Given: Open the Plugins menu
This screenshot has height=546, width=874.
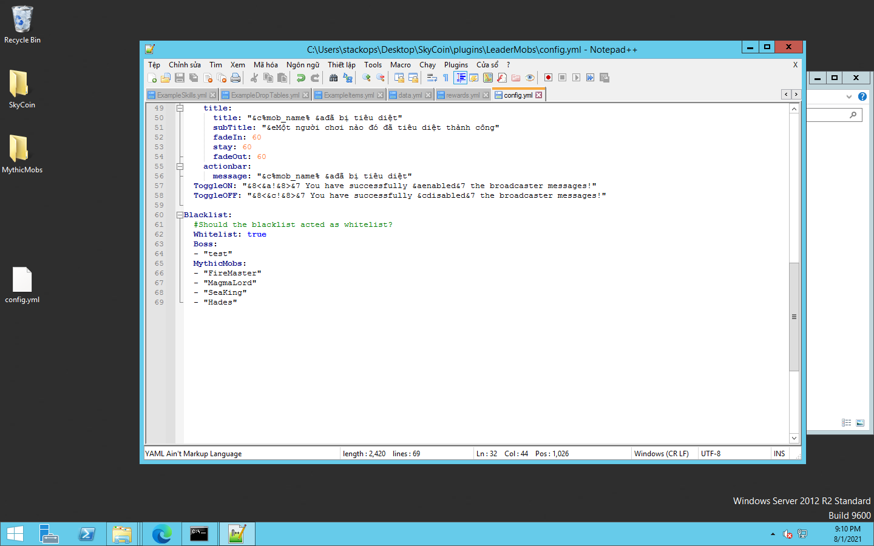Looking at the screenshot, I should tap(456, 65).
